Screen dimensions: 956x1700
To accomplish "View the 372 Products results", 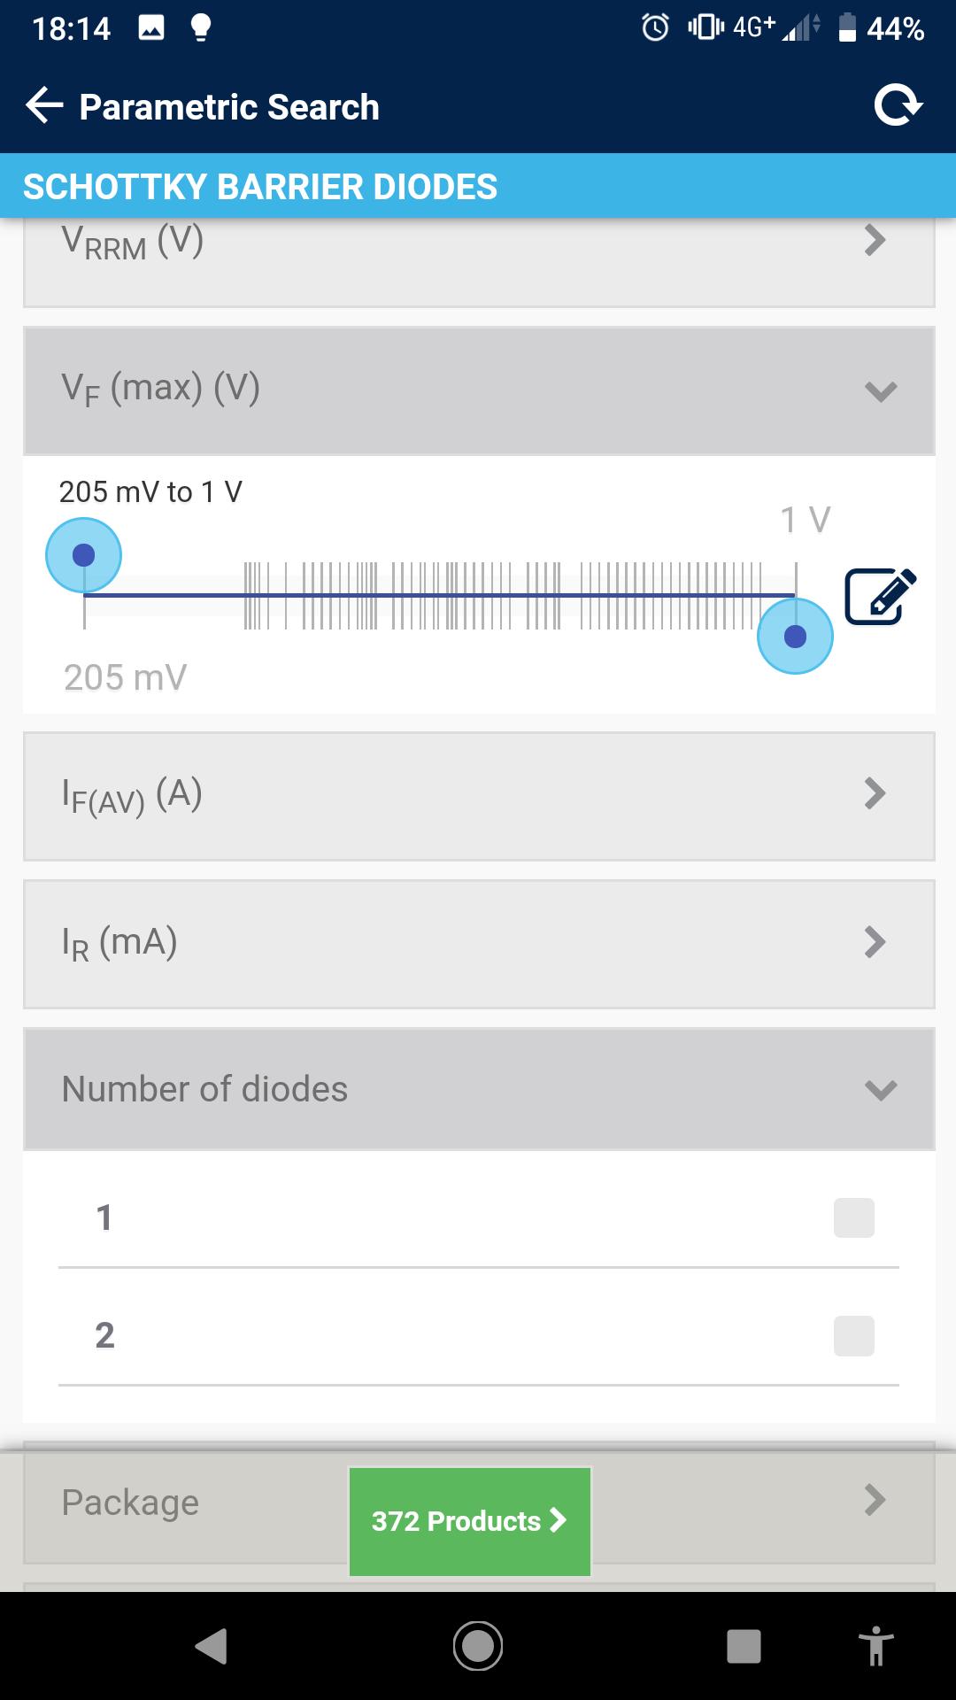I will [470, 1521].
